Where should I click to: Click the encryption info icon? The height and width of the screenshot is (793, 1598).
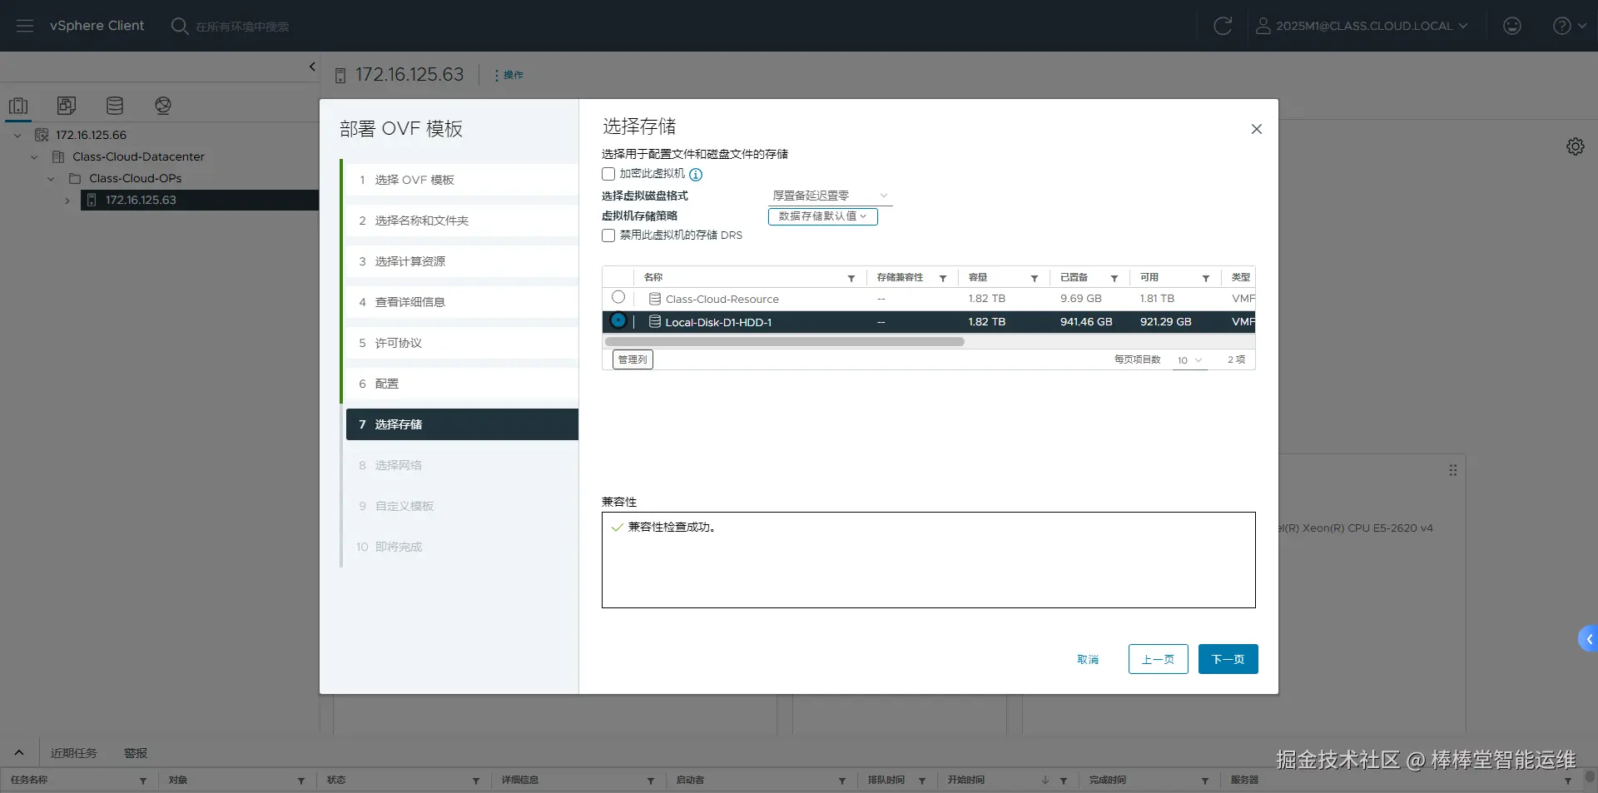[x=696, y=175]
